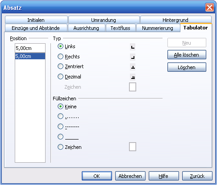Click the Alle löschen button
This screenshot has width=217, height=185.
187,55
